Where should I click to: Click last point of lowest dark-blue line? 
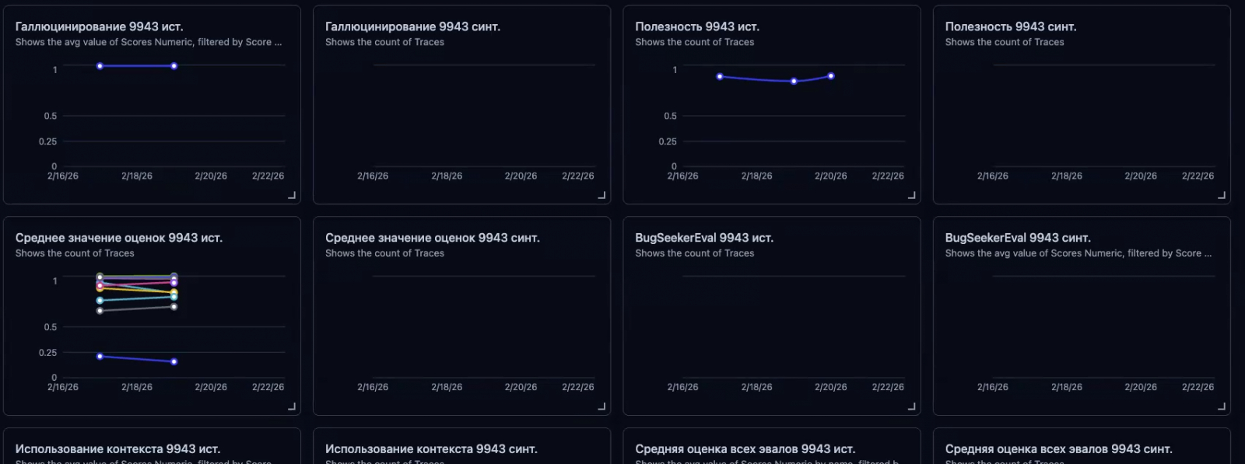[174, 361]
